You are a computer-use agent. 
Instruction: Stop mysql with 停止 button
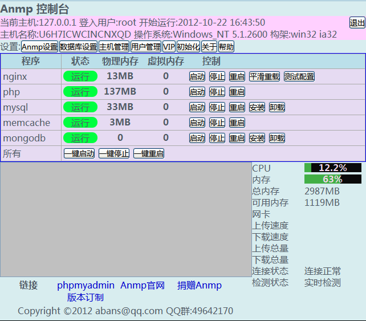point(217,107)
